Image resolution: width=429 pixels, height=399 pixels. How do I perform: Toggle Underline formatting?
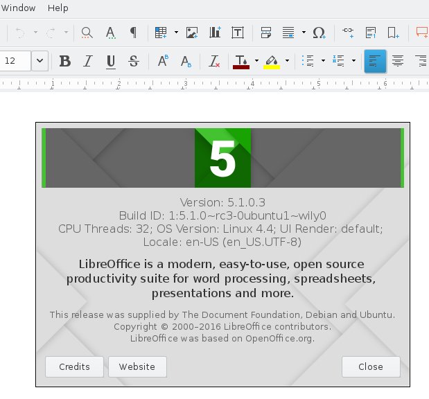110,61
